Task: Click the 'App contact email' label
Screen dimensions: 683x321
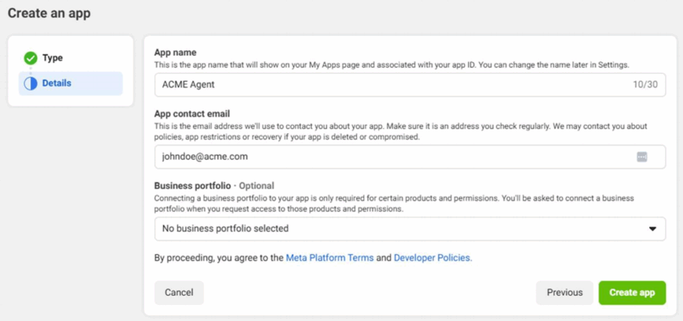Action: pyautogui.click(x=192, y=113)
